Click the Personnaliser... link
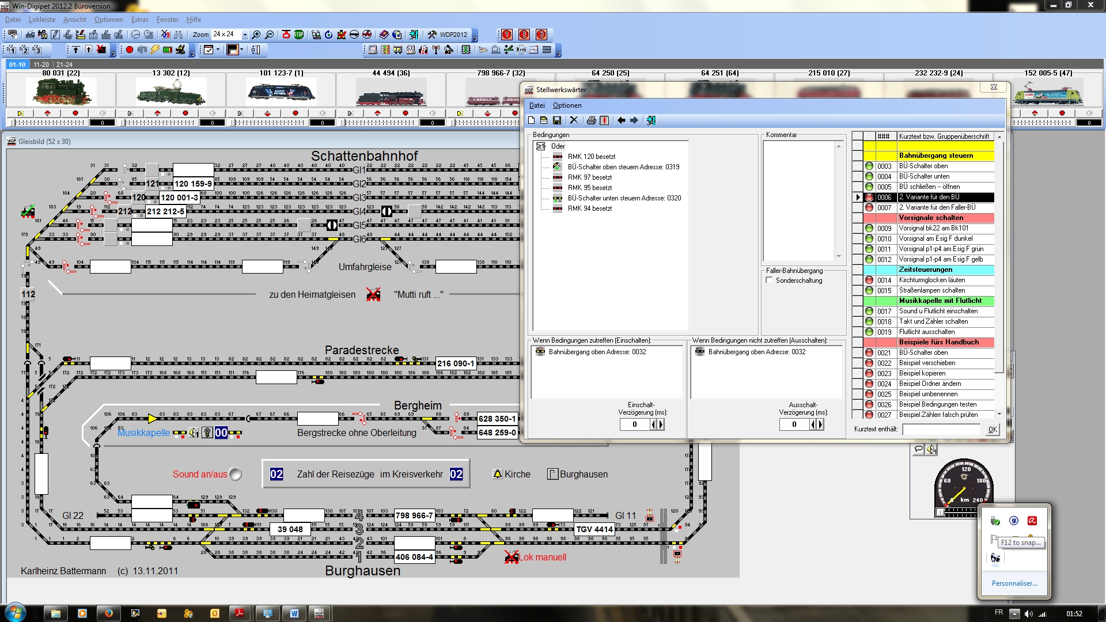 coord(1014,583)
